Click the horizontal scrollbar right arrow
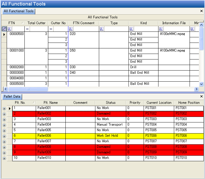 pyautogui.click(x=196, y=89)
